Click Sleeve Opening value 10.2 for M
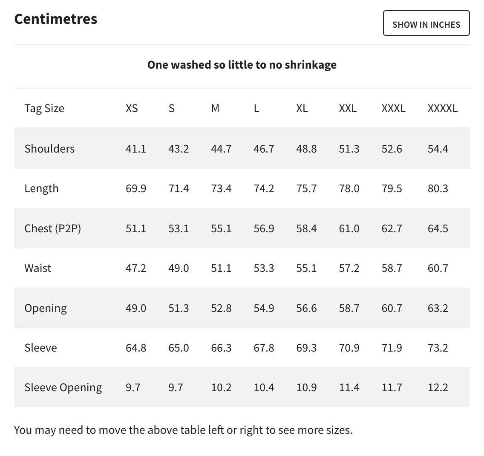The height and width of the screenshot is (456, 484). pyautogui.click(x=221, y=387)
